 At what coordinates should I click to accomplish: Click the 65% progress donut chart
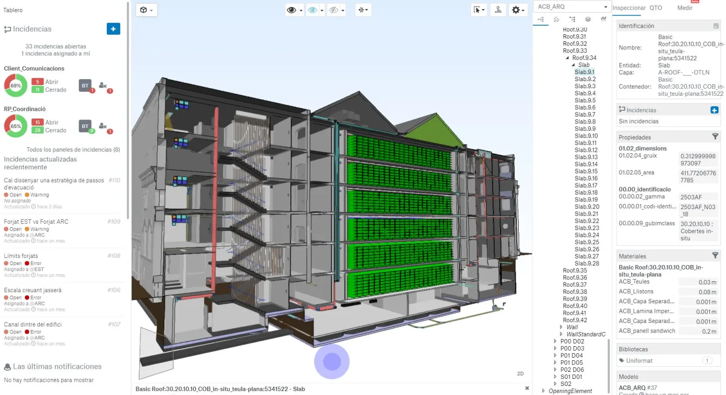pos(16,126)
